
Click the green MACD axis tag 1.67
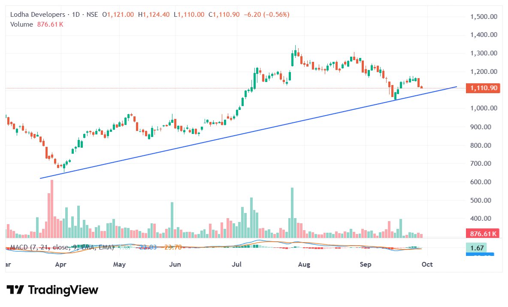pyautogui.click(x=477, y=248)
